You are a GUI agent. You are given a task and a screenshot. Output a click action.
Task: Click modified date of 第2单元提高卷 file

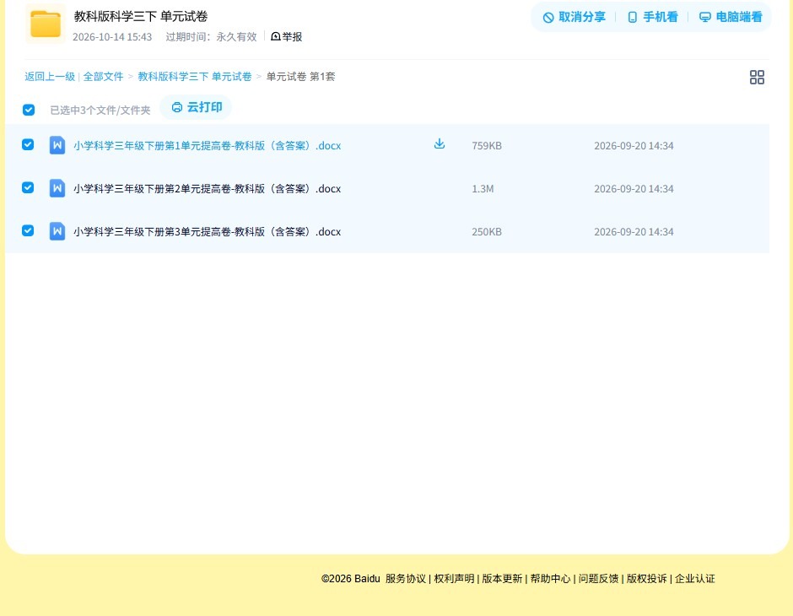[x=634, y=189]
